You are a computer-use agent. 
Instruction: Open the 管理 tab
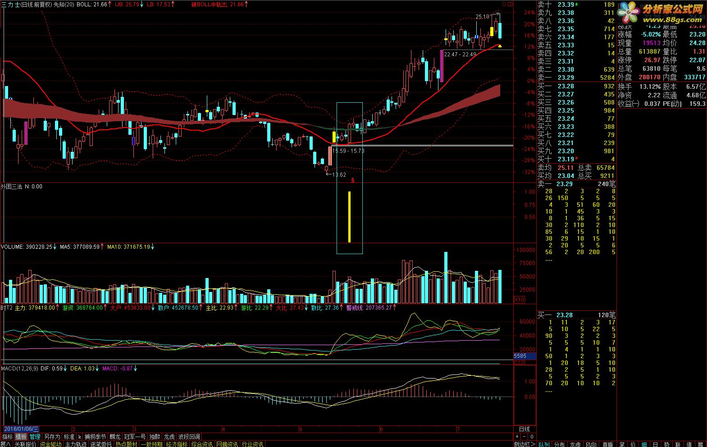[x=35, y=437]
